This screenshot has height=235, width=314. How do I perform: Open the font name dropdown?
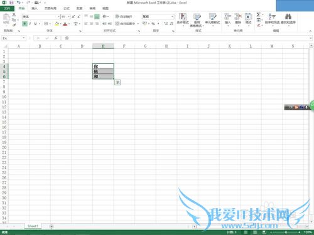tap(58, 16)
